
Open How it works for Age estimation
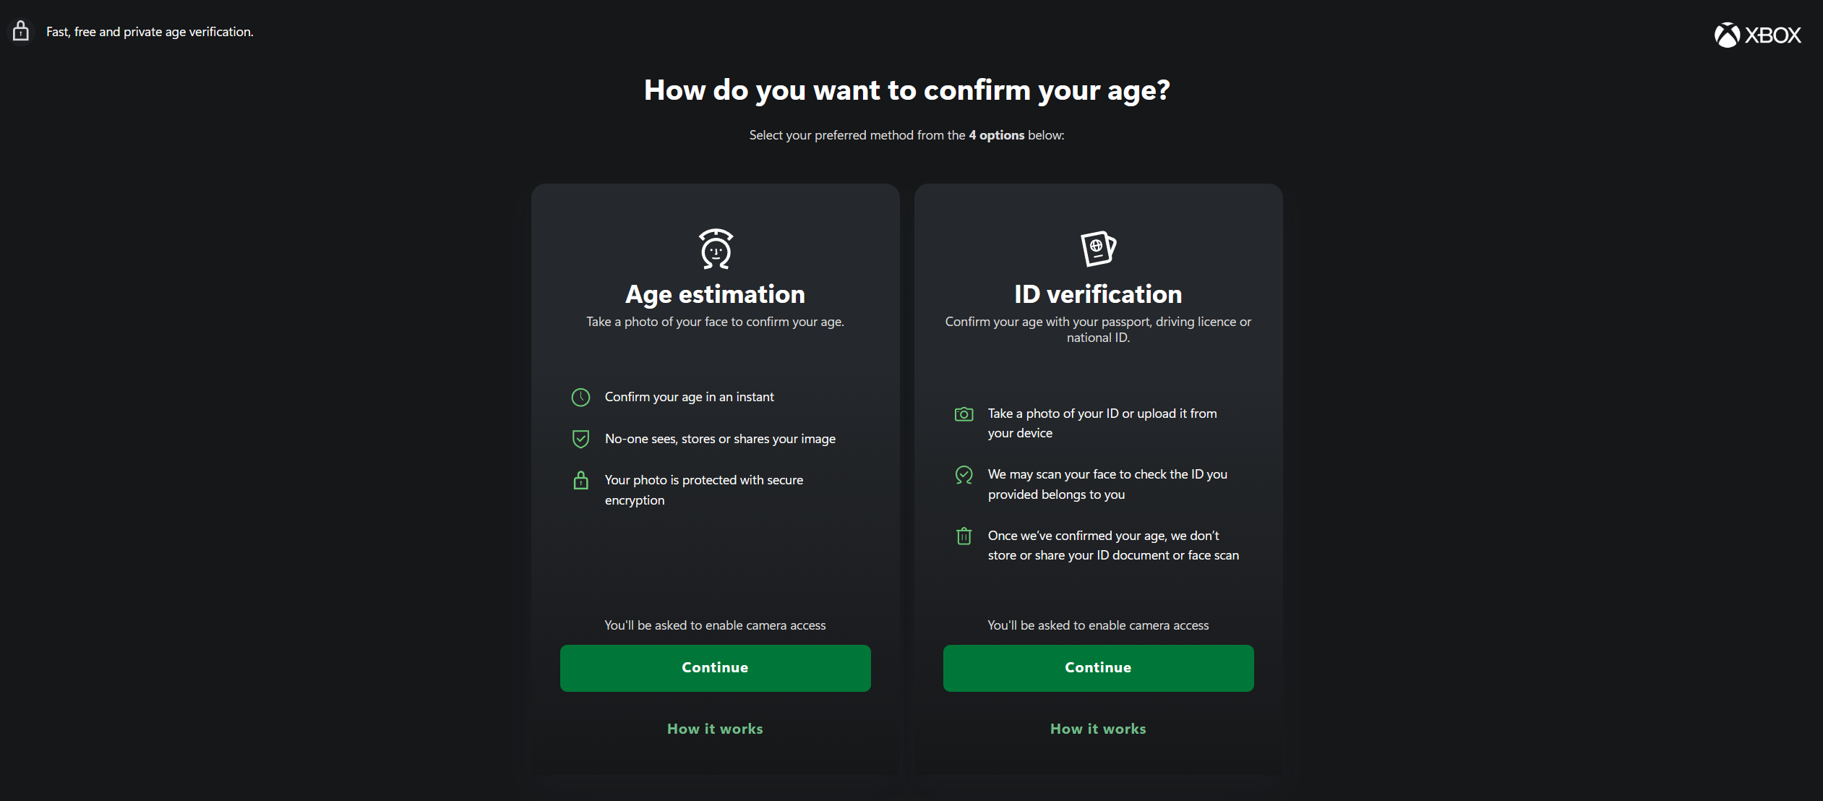715,729
